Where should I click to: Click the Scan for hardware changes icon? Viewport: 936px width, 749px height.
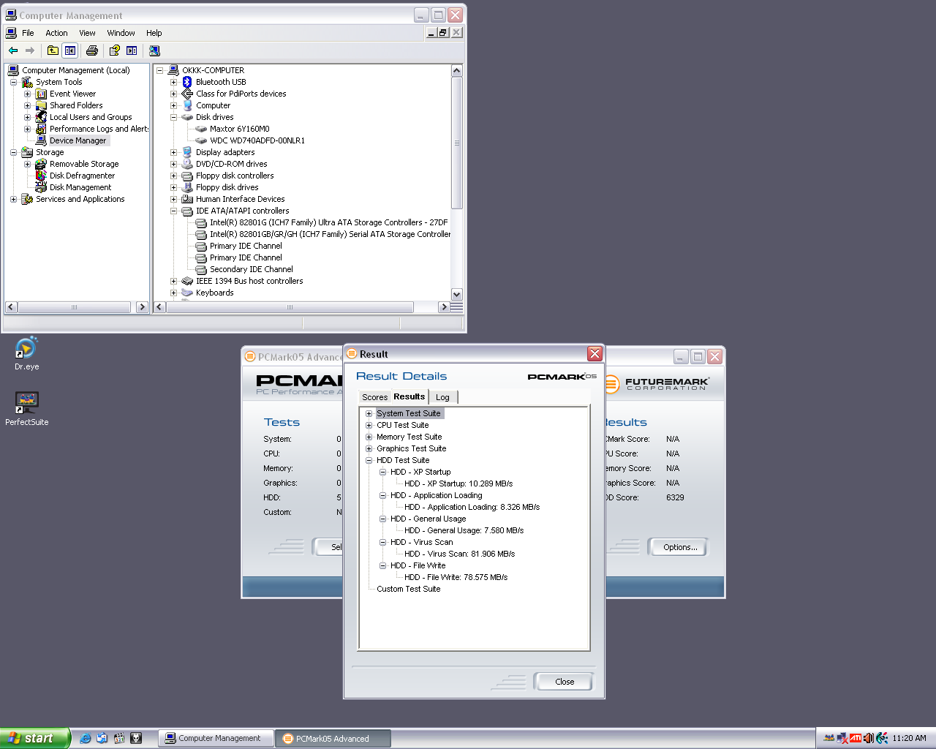pos(154,50)
